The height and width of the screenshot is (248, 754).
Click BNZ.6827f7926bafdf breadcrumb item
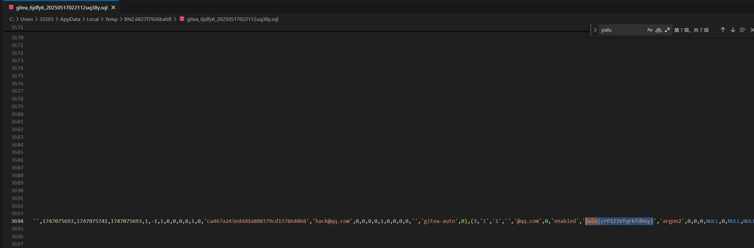point(148,19)
